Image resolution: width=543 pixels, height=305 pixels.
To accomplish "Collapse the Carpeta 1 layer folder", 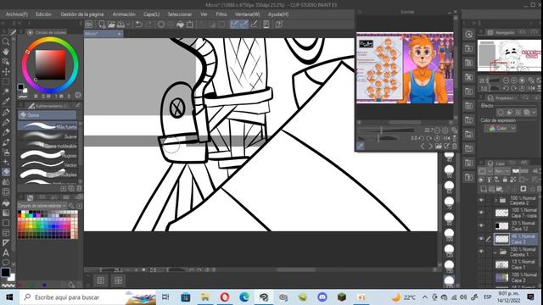I will (495, 252).
